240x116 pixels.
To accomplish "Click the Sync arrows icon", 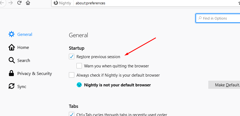I will coord(11,86).
